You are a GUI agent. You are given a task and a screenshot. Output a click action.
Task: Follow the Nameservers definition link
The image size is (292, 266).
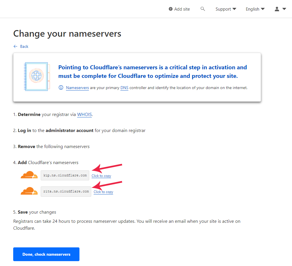click(x=77, y=88)
